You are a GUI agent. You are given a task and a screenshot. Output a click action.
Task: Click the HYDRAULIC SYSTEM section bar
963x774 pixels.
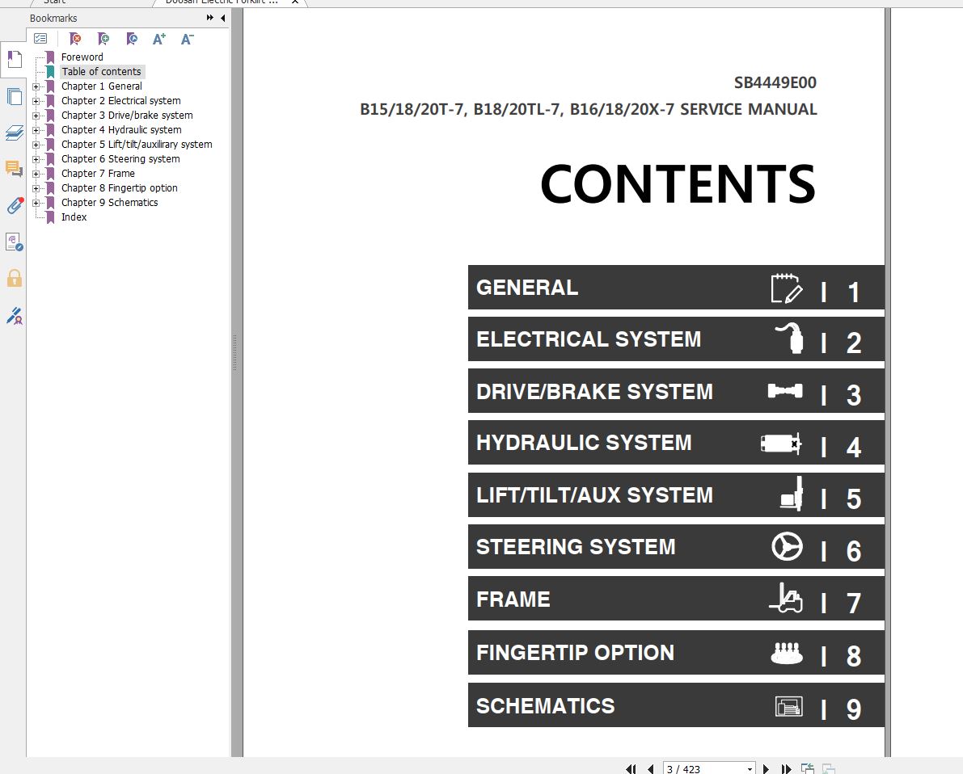tap(676, 443)
